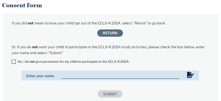Click the sentence starting "If you did not mean"
221x101 pixels.
(89, 23)
